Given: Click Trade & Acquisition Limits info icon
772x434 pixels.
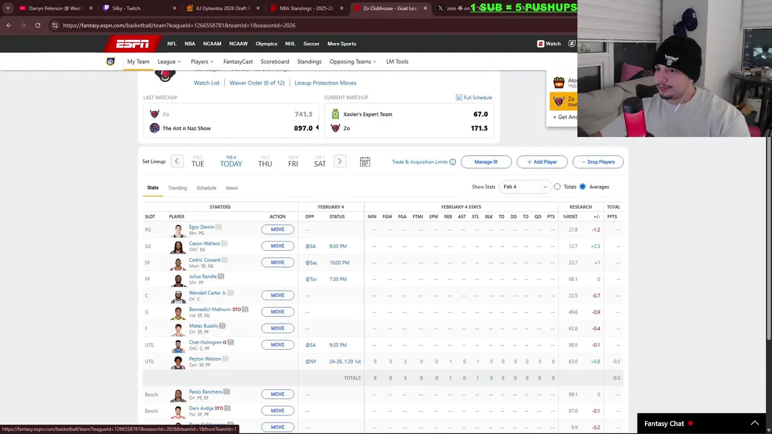Looking at the screenshot, I should click(x=453, y=162).
